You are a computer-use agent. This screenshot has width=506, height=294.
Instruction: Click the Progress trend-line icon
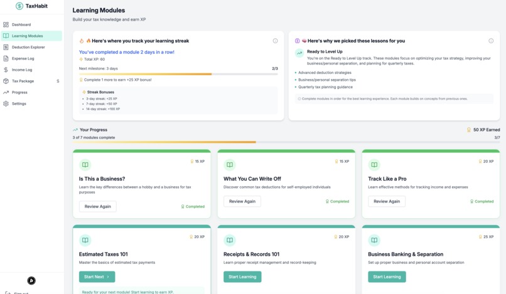click(6, 92)
